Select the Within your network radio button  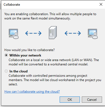point(6,55)
